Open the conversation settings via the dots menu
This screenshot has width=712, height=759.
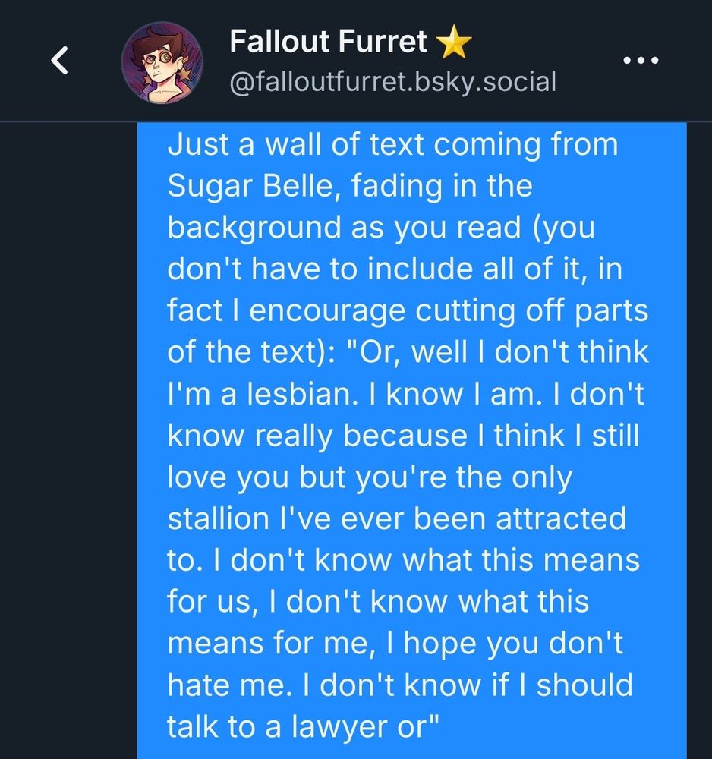[642, 60]
